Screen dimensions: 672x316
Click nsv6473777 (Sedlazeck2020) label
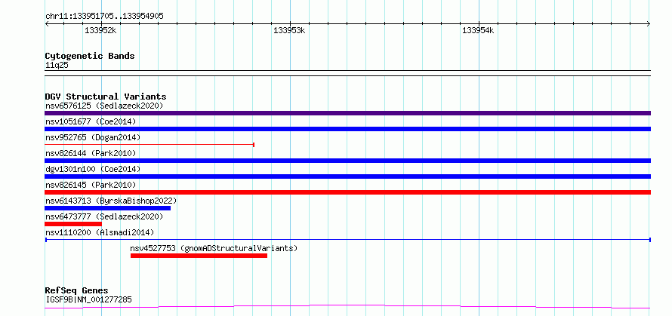104,216
